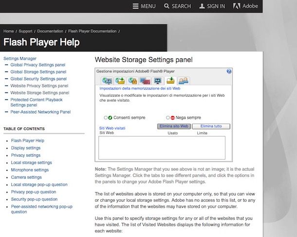
Task: Open the Peer-Assisted Networking people tab icon
Action: point(184,81)
